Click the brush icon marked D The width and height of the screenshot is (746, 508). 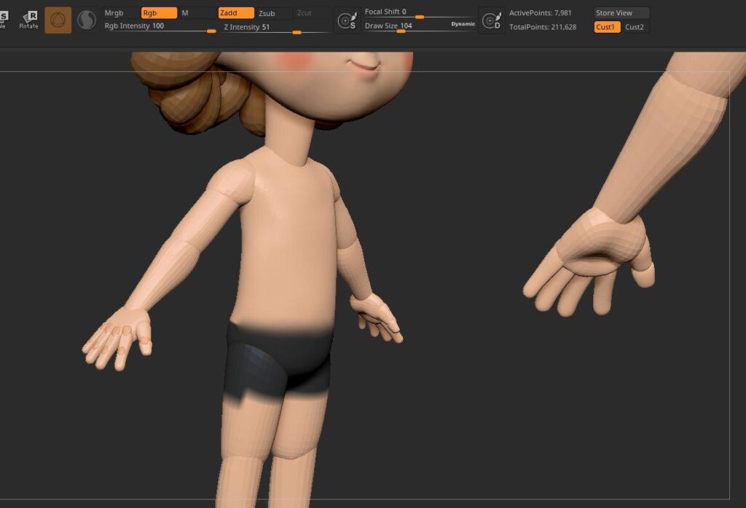492,21
